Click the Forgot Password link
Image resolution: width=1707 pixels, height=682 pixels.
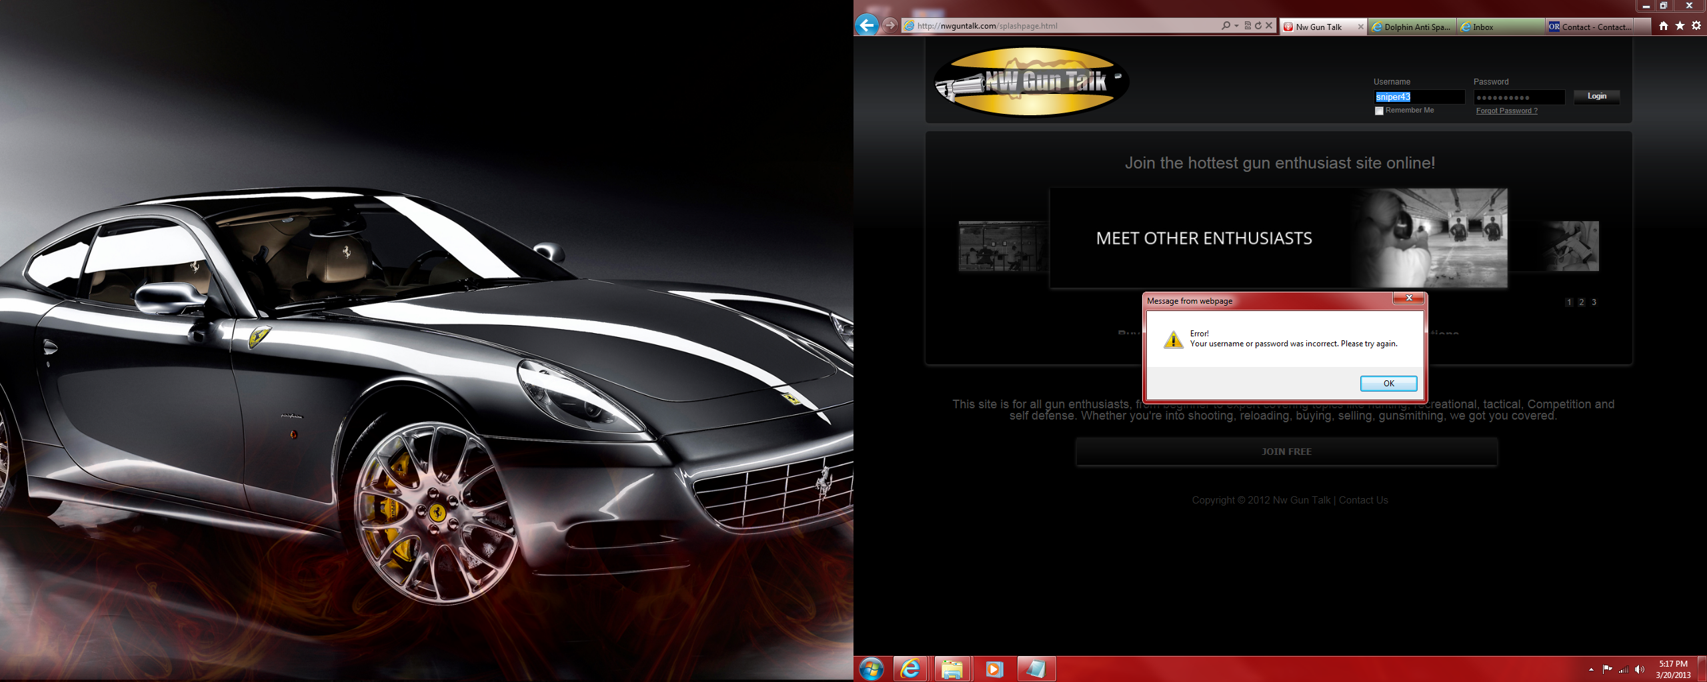1506,111
